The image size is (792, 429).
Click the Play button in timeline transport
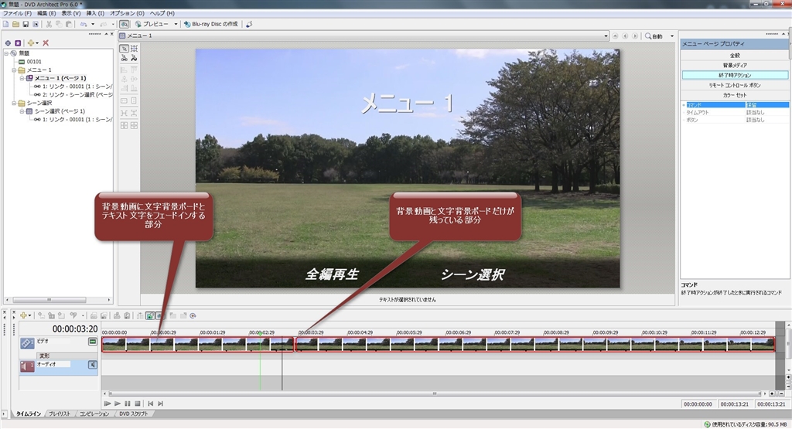[118, 403]
